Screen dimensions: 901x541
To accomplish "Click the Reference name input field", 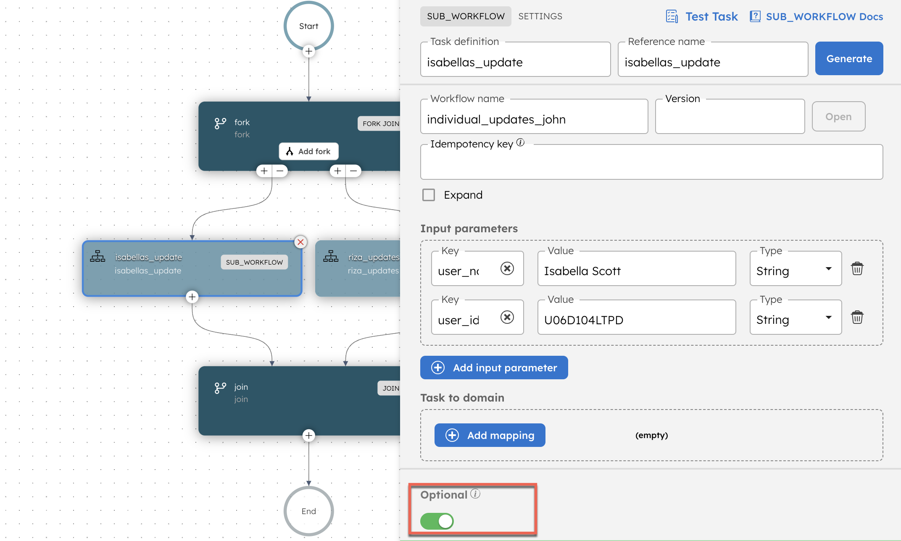I will [713, 59].
